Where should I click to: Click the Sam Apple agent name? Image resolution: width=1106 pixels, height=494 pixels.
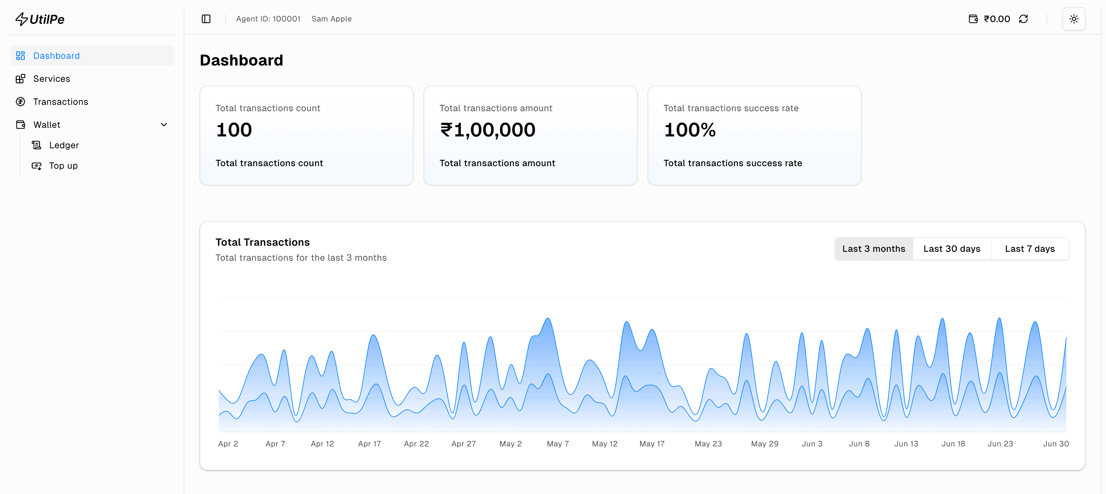pyautogui.click(x=331, y=19)
